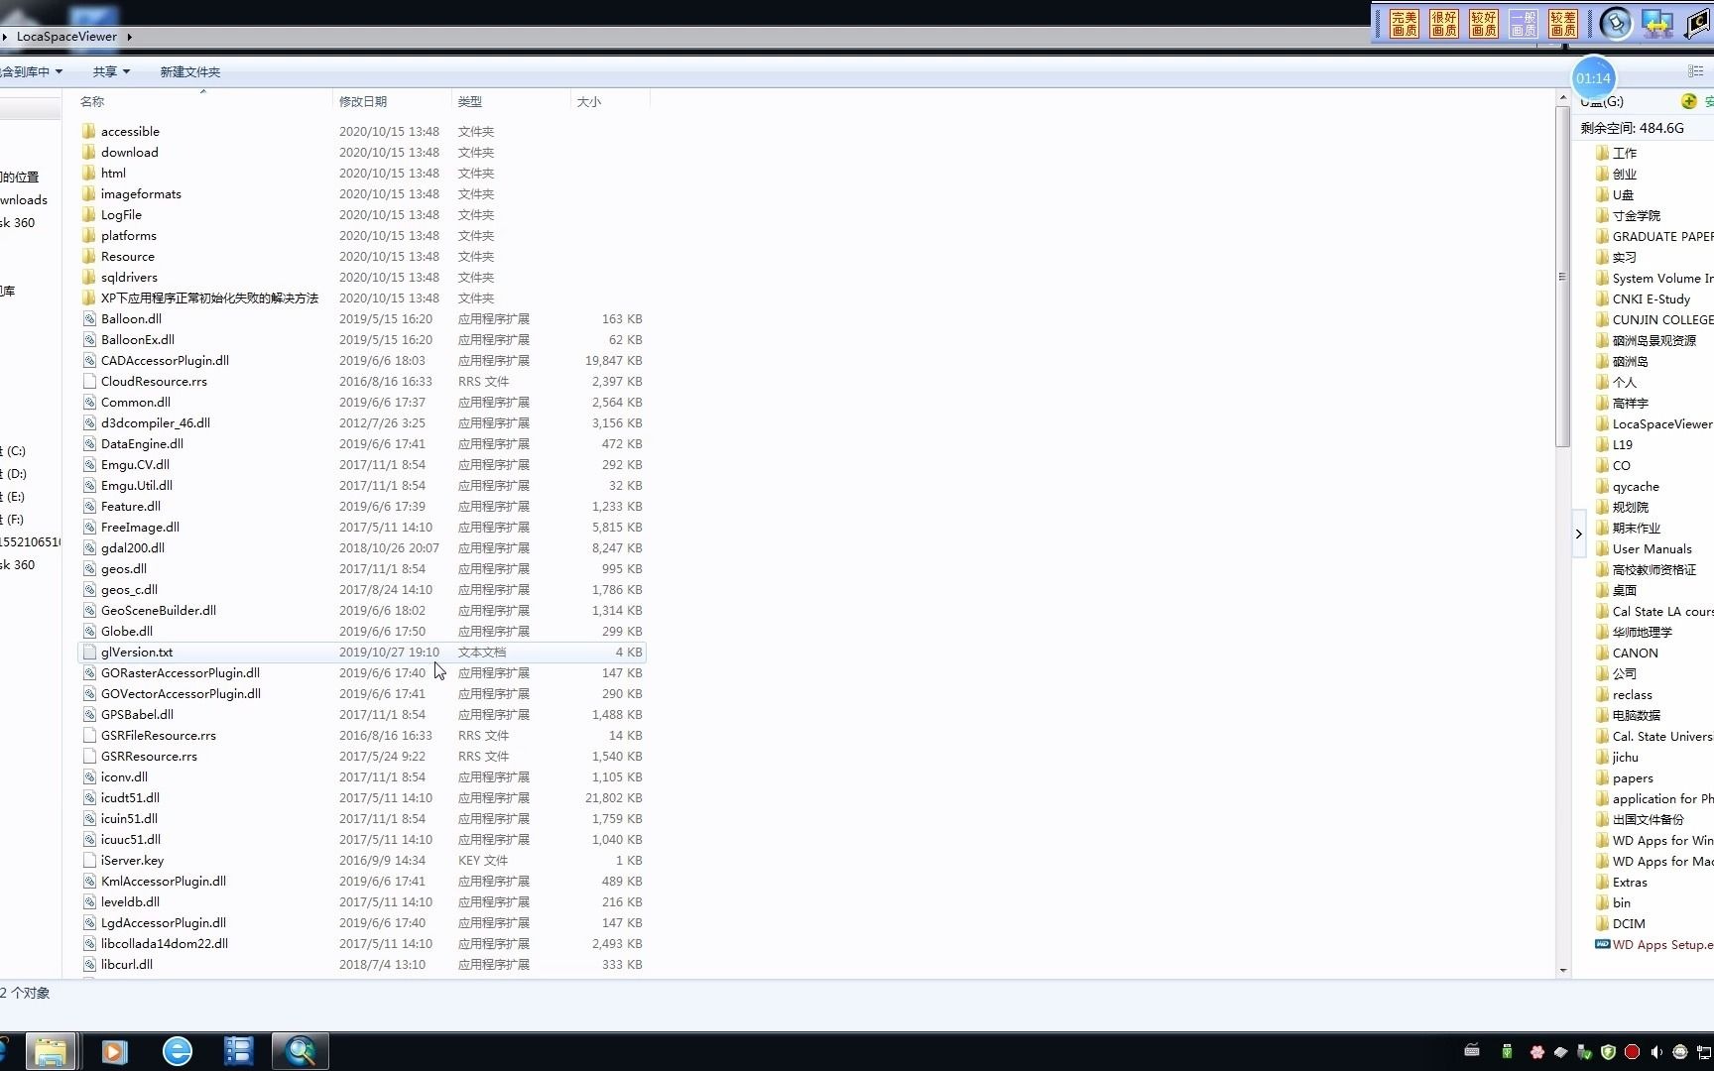Image resolution: width=1714 pixels, height=1071 pixels.
Task: Click the green lightning shield tray icon
Action: pyautogui.click(x=1609, y=1051)
